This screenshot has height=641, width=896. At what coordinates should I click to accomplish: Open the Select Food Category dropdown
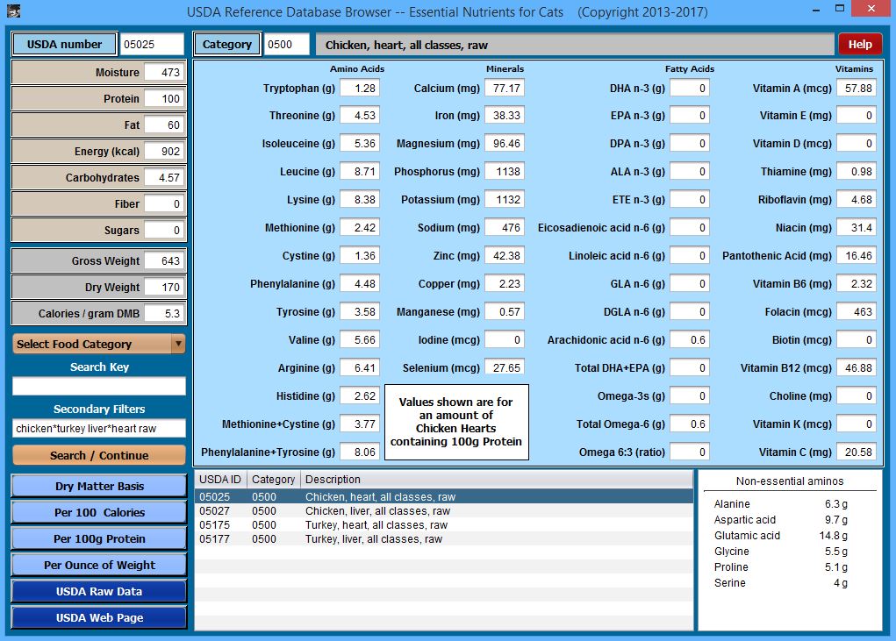(98, 345)
